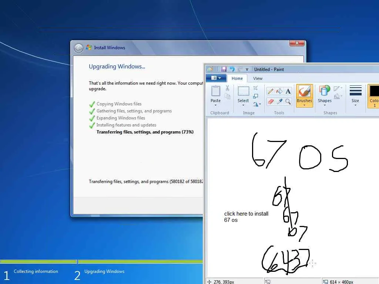Expand the Customize Quick Access Toolbar arrow
Screen dimensions: 379x284
coord(247,70)
